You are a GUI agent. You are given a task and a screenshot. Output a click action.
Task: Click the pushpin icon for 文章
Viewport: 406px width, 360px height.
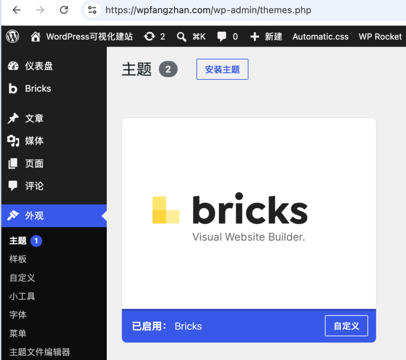click(x=13, y=118)
